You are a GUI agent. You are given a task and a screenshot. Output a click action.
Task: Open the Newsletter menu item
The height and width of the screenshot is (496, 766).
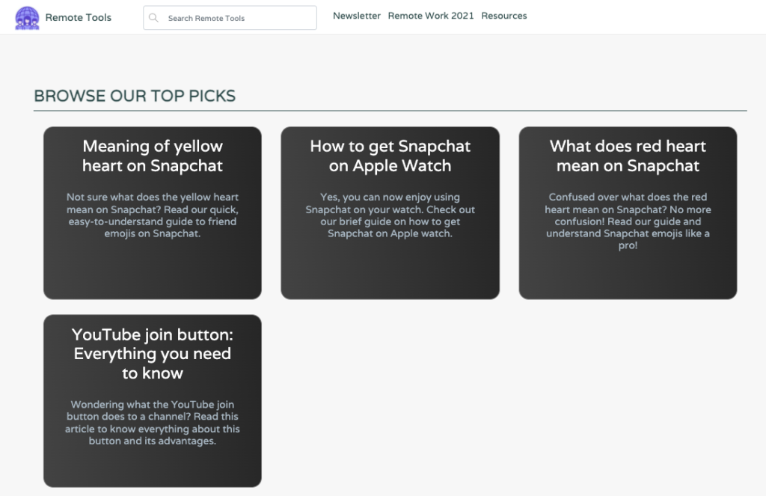(357, 16)
